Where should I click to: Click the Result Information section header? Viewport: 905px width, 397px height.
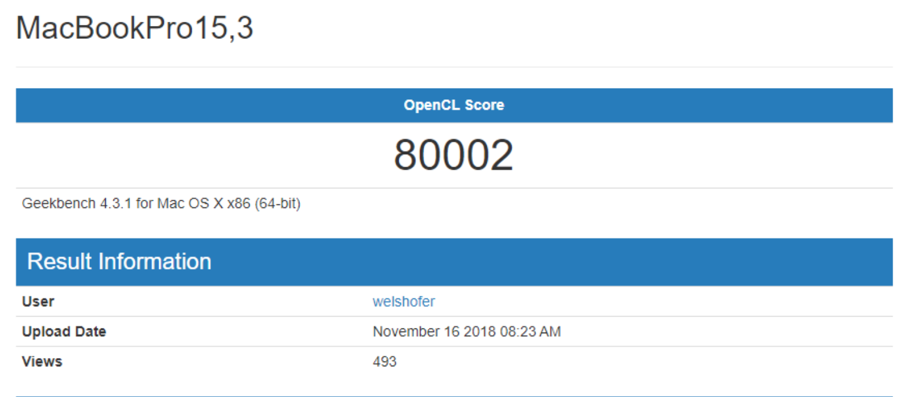[x=454, y=262]
